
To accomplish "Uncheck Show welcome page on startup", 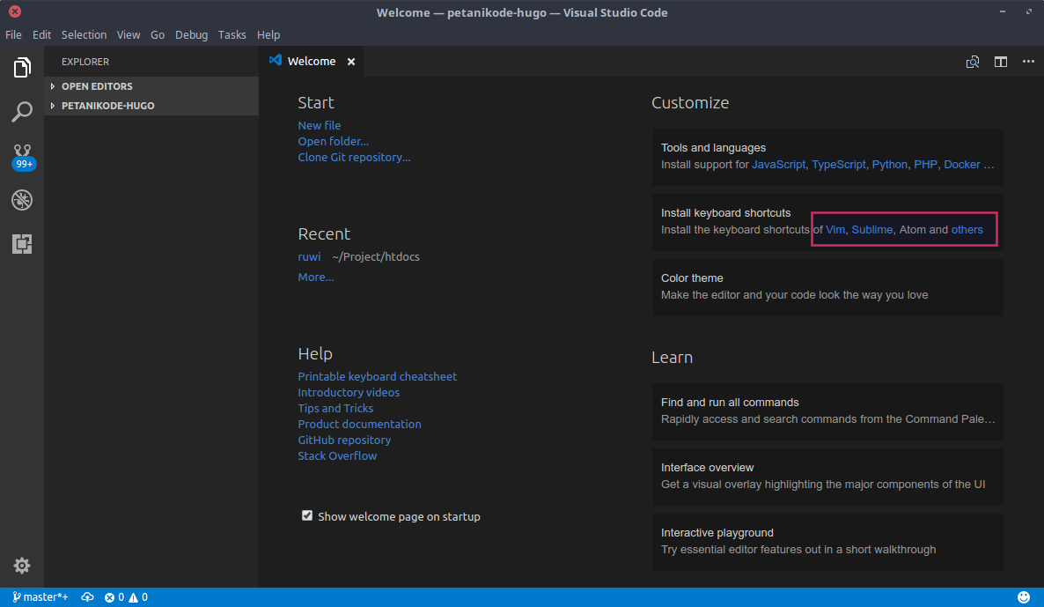I will click(x=307, y=516).
